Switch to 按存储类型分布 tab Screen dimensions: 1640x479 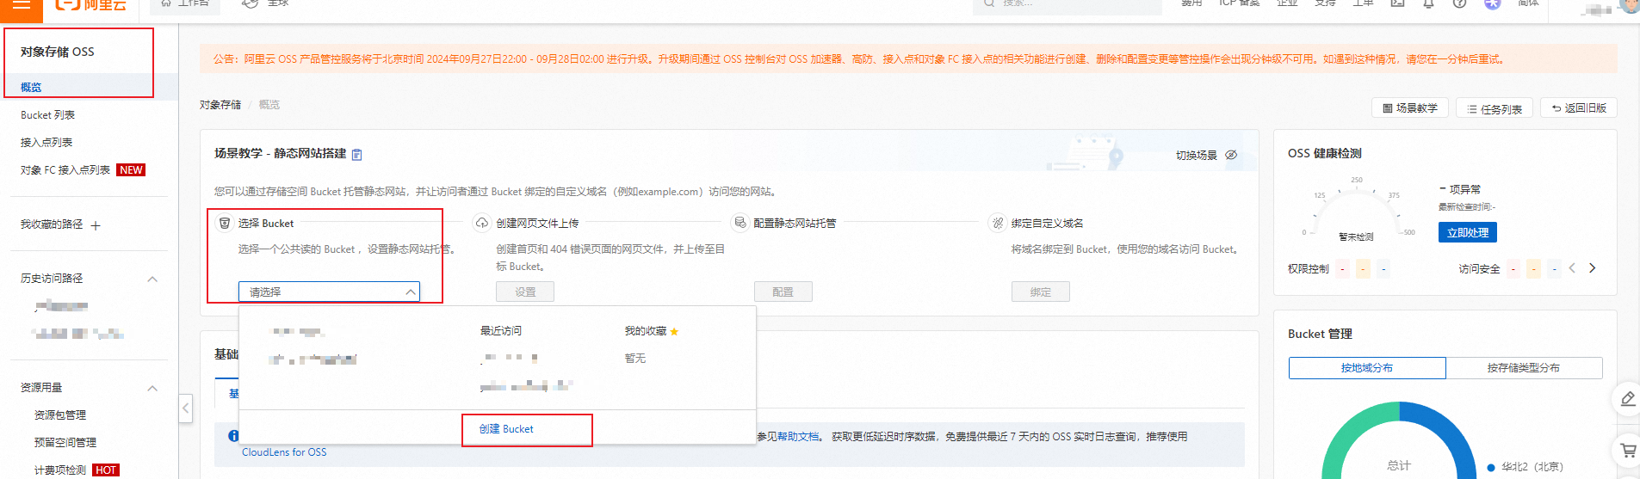coord(1524,367)
